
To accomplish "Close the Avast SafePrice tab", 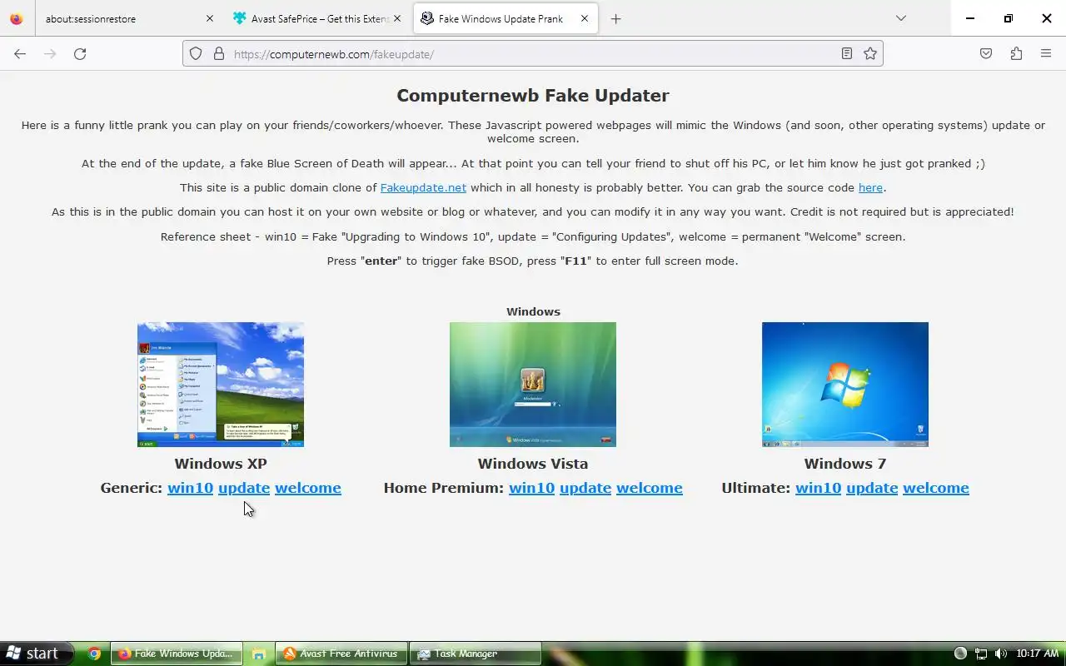I will tap(397, 19).
